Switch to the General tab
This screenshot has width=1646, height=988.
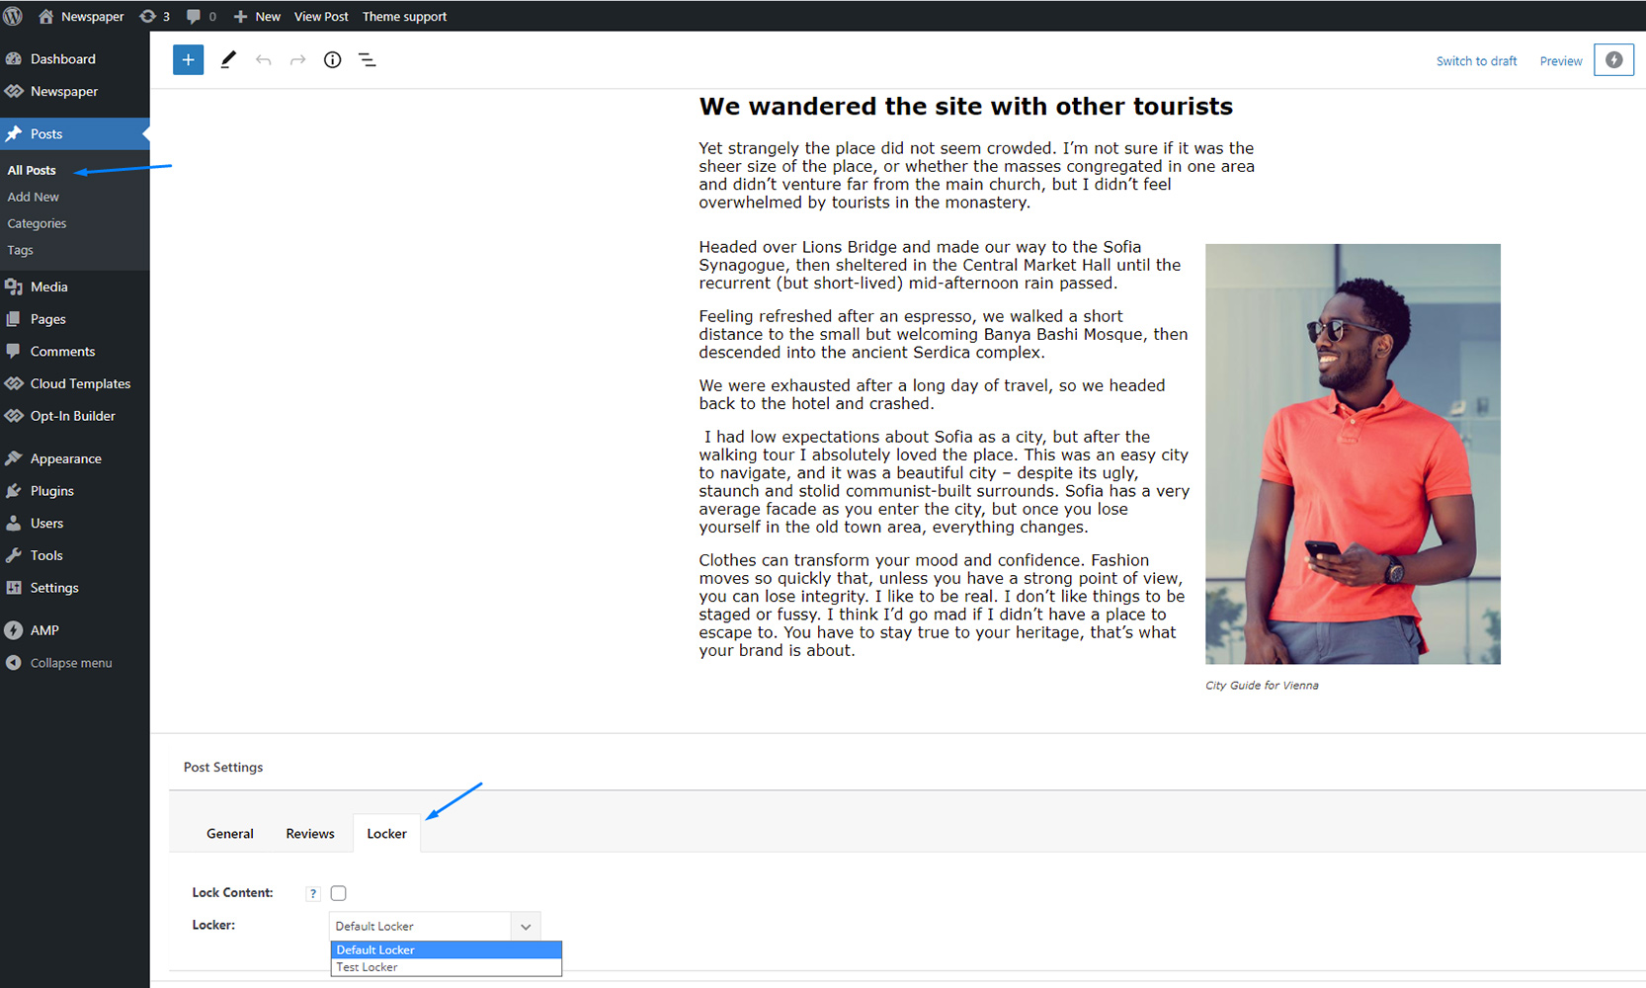click(x=230, y=834)
